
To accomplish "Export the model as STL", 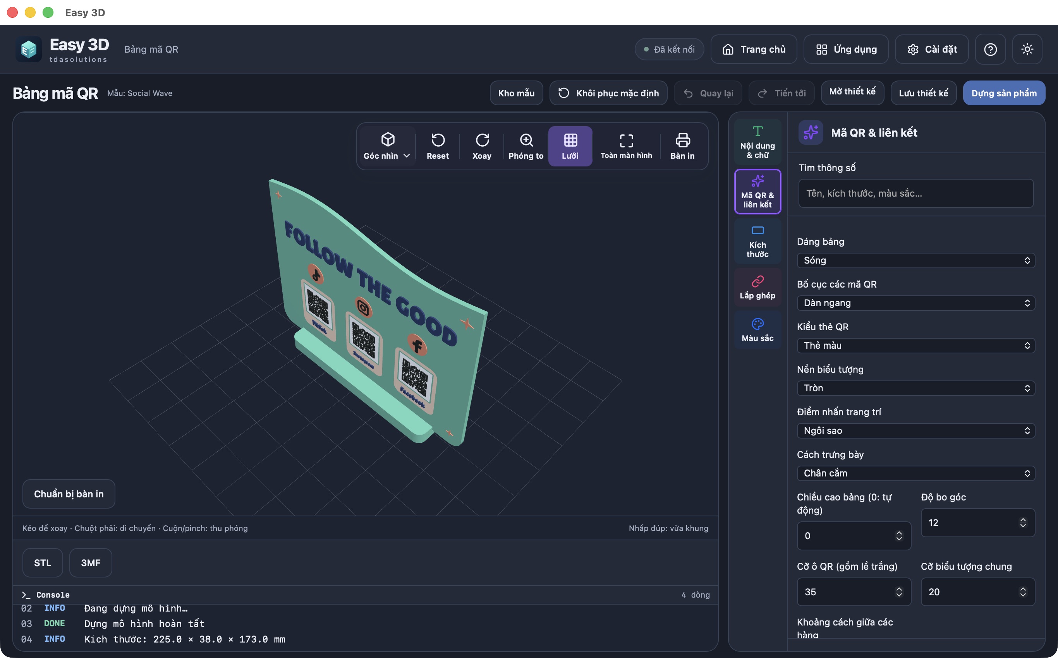I will pyautogui.click(x=43, y=563).
